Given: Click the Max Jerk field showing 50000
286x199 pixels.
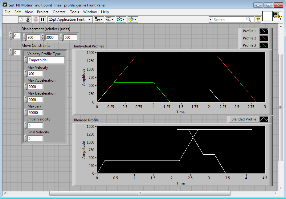Looking at the screenshot, I should (35, 113).
